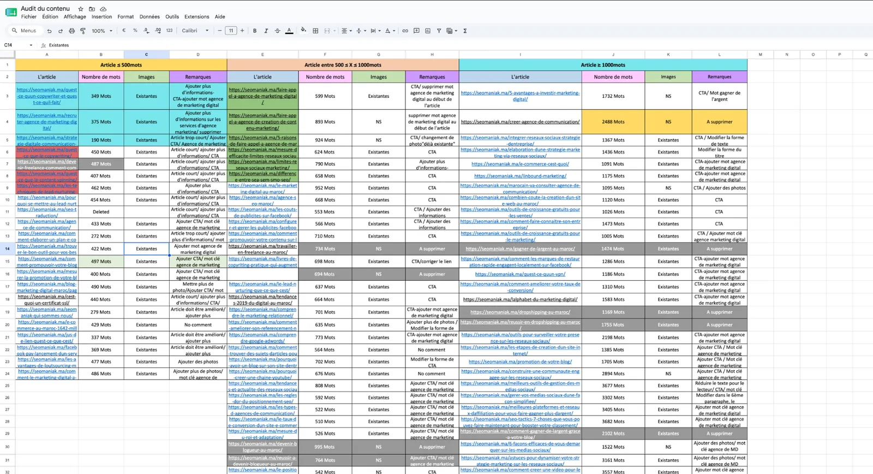Click the redo arrow in the toolbar
The image size is (873, 474).
coord(60,31)
